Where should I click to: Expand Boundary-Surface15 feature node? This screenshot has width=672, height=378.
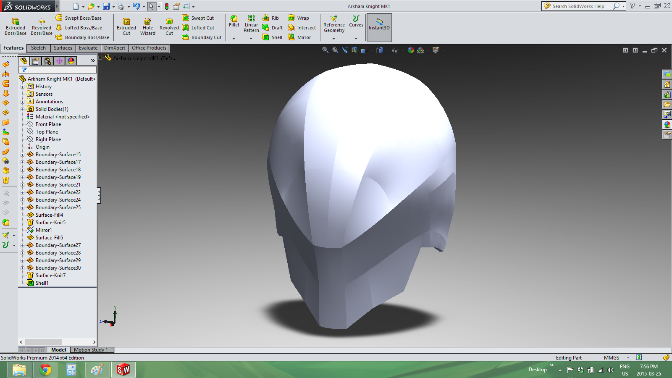click(x=23, y=155)
